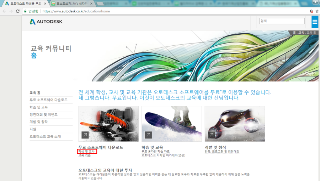Switch to the 포스트쓰기 Jin's tab
Screen dimensions: 320x181
click(73, 4)
